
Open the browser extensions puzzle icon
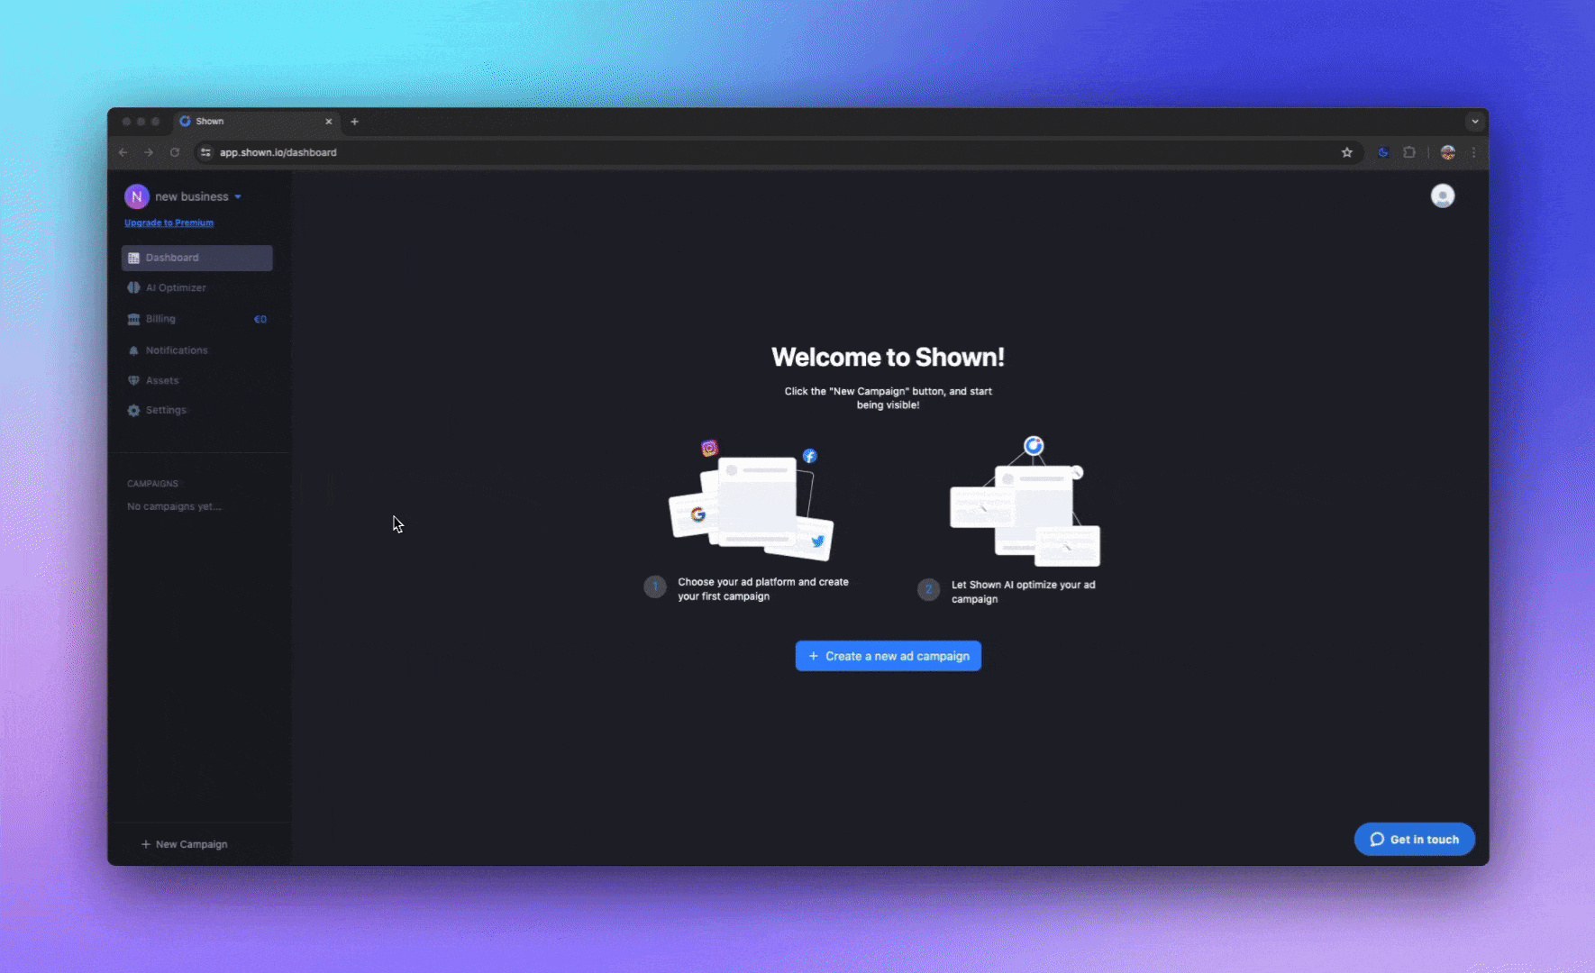tap(1409, 152)
